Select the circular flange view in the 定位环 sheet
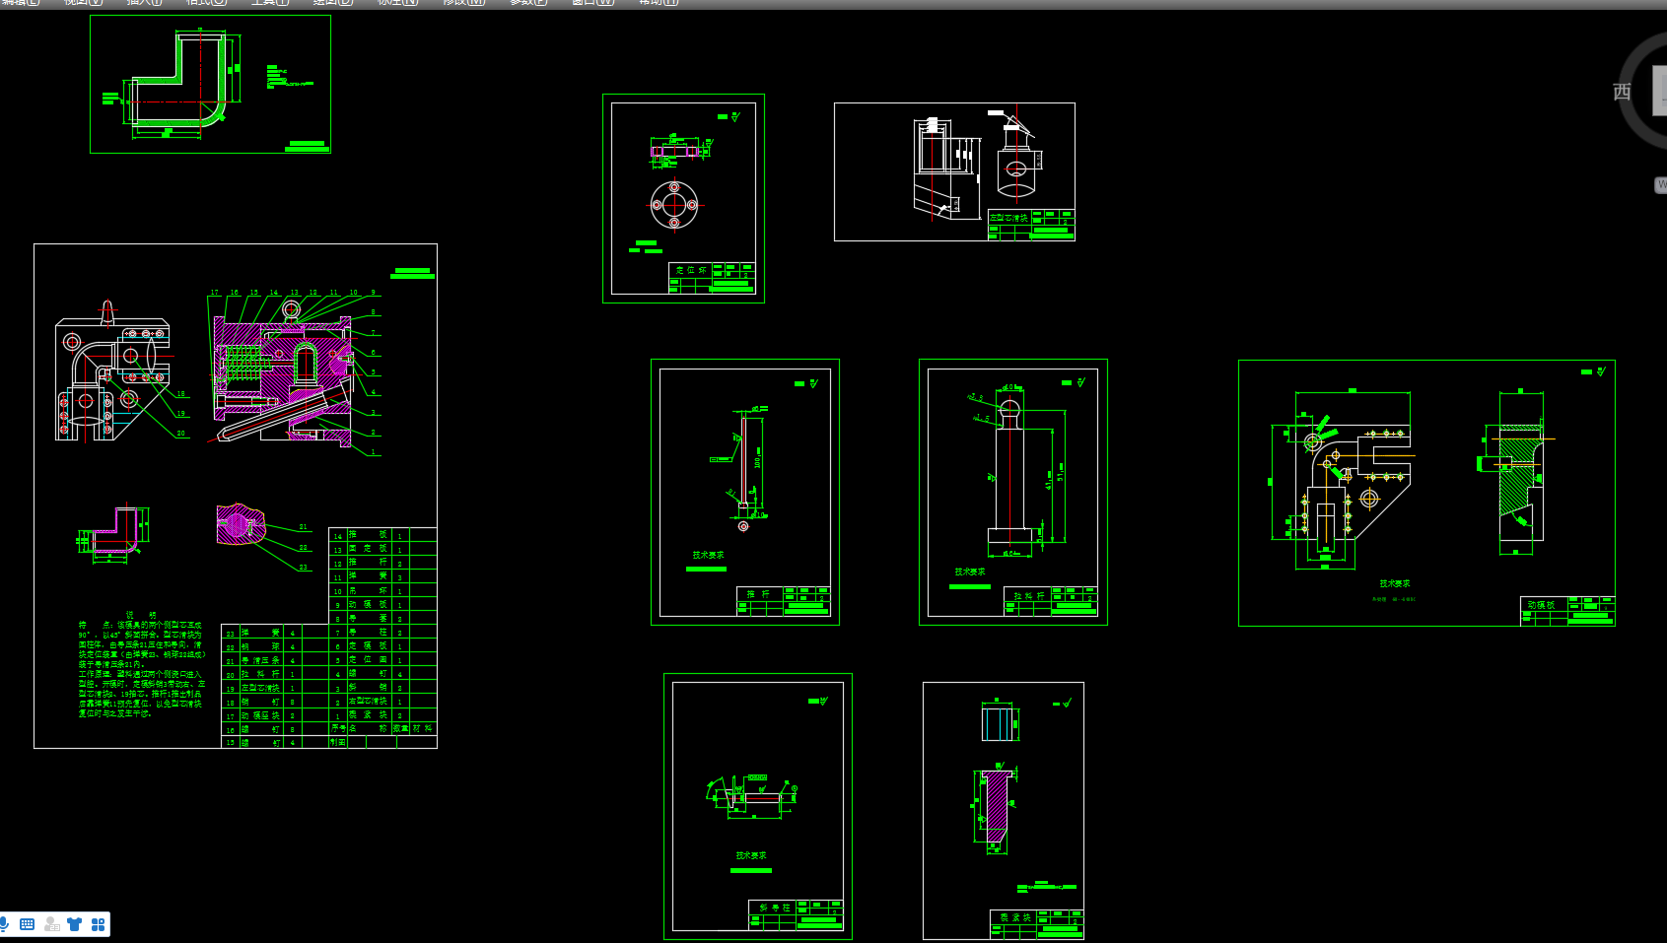1667x943 pixels. click(674, 205)
